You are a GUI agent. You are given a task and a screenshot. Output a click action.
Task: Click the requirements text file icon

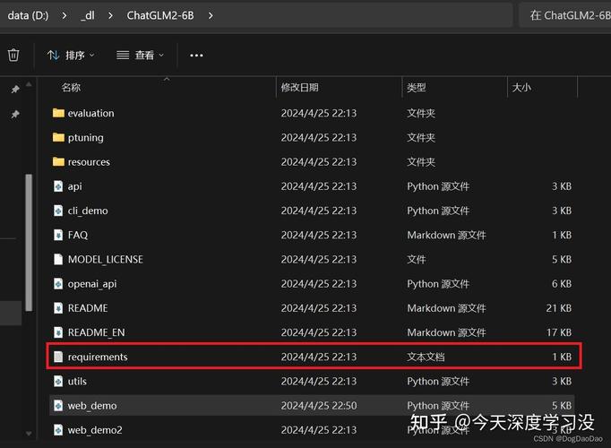tap(58, 357)
